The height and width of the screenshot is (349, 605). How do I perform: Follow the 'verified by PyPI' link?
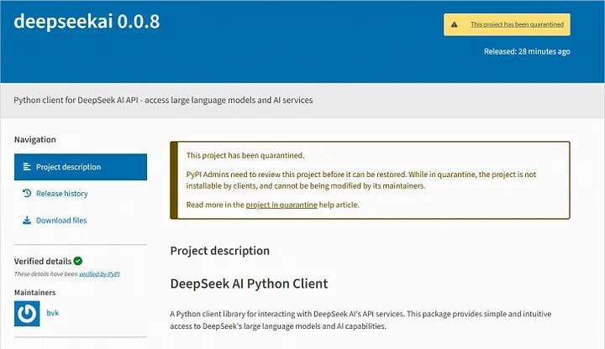(x=99, y=273)
